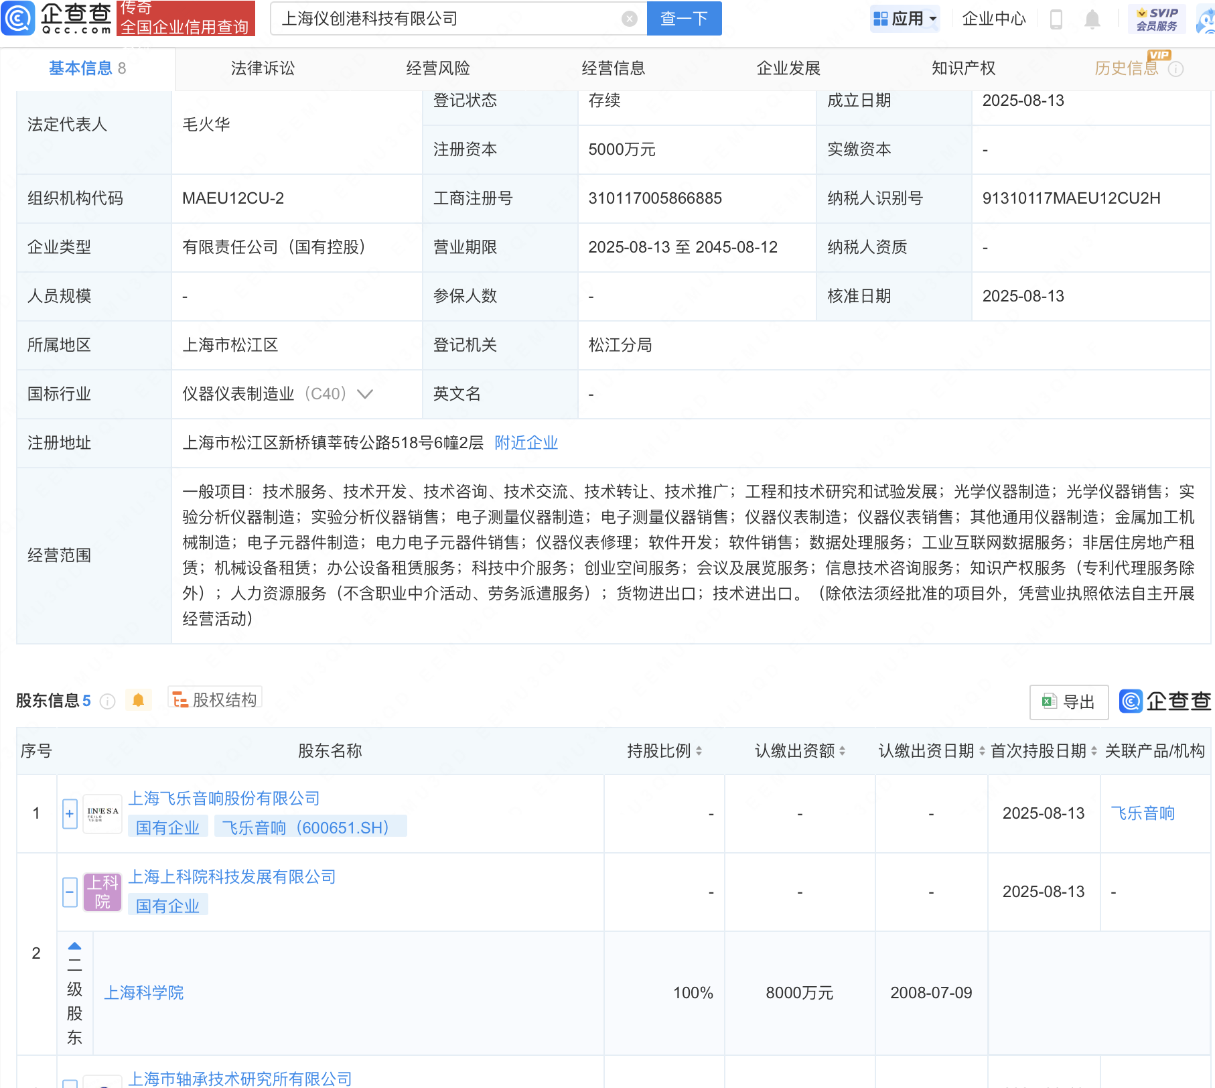This screenshot has height=1088, width=1215.
Task: Click 飞乐音响（600651.SH） stock tag
Action: click(x=310, y=827)
